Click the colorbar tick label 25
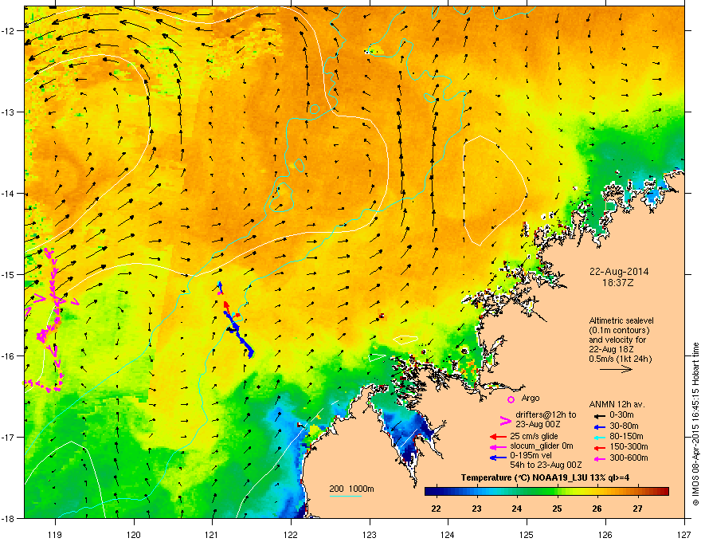 (x=557, y=509)
